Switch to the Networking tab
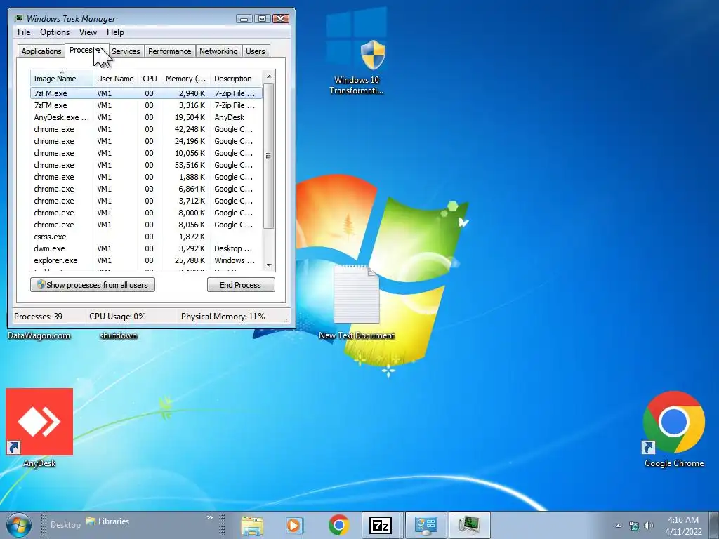The width and height of the screenshot is (719, 539). 218,51
